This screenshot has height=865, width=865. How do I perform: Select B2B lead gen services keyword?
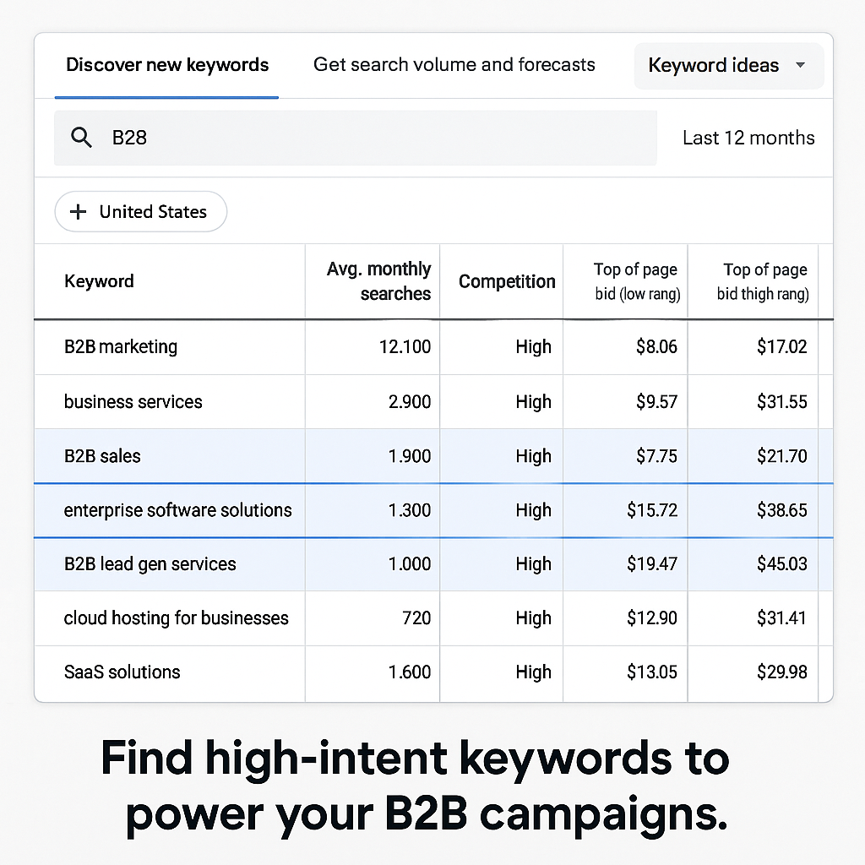point(150,564)
